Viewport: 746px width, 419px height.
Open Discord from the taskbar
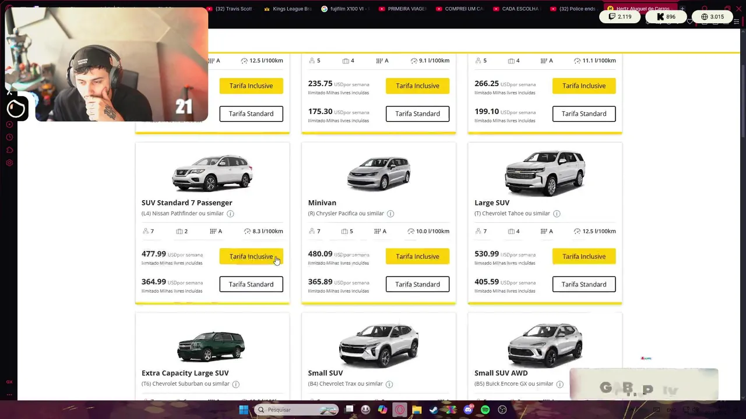click(468, 410)
